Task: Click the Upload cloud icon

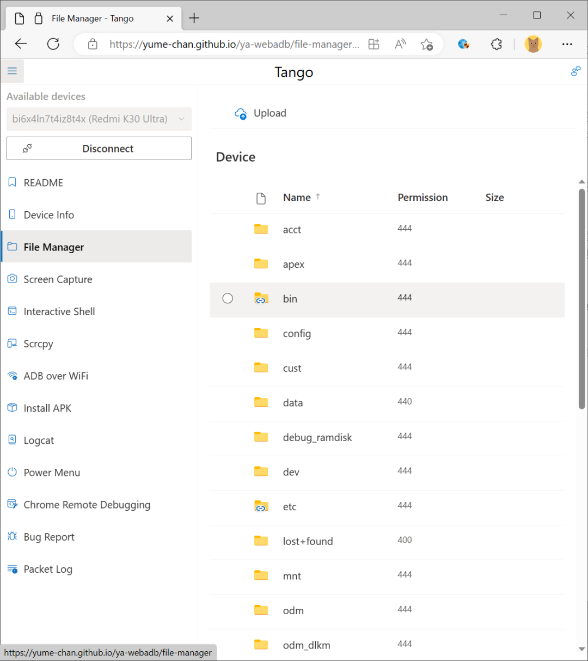Action: (240, 113)
